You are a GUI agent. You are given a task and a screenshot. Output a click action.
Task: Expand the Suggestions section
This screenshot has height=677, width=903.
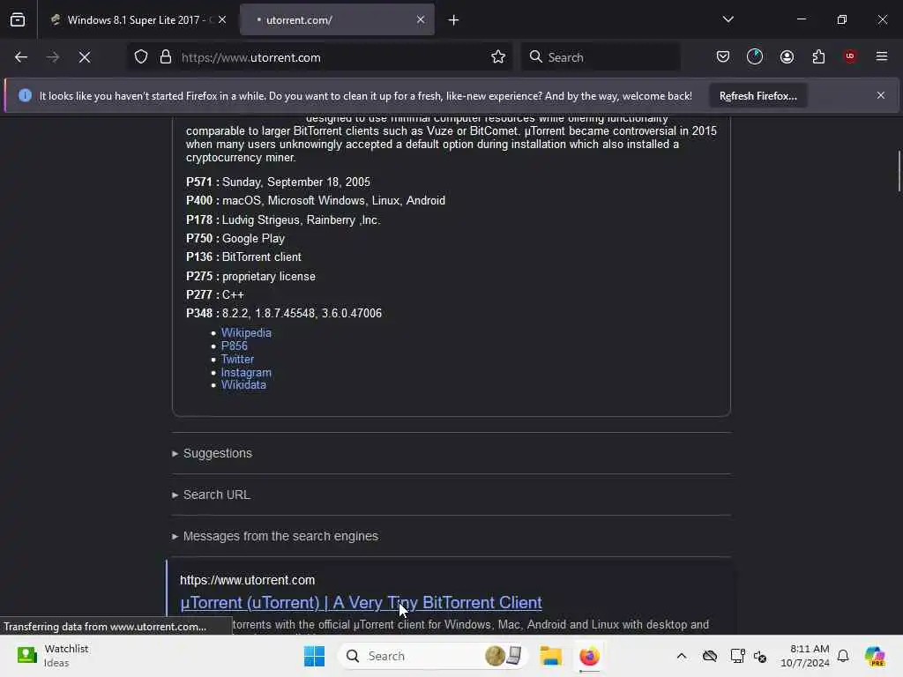tap(218, 453)
